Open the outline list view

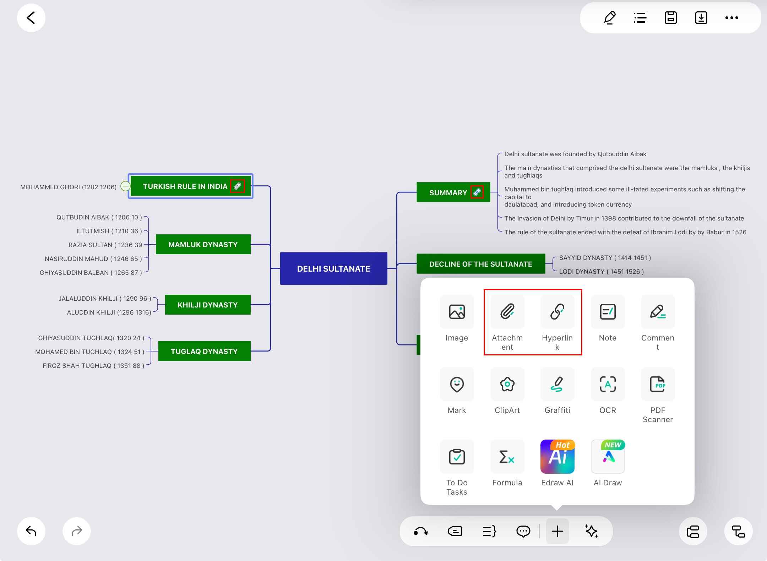point(640,18)
